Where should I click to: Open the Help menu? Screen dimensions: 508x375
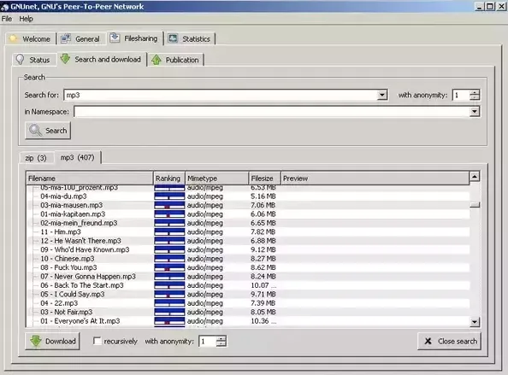click(x=26, y=19)
